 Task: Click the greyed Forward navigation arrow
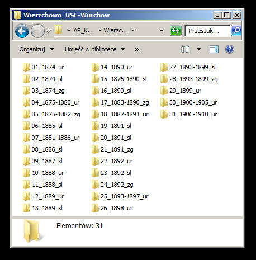click(37, 31)
